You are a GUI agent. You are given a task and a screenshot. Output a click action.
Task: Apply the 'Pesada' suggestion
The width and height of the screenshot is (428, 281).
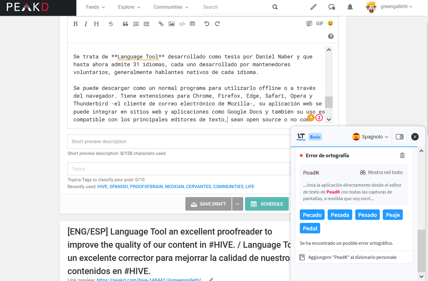[340, 215]
